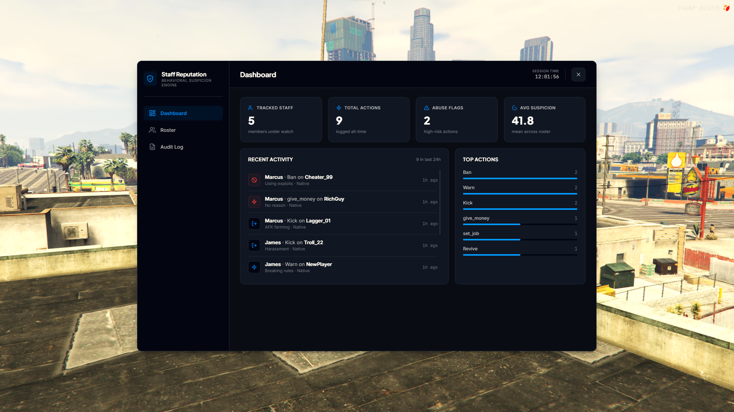Click the Abuse Flags value 2

427,121
